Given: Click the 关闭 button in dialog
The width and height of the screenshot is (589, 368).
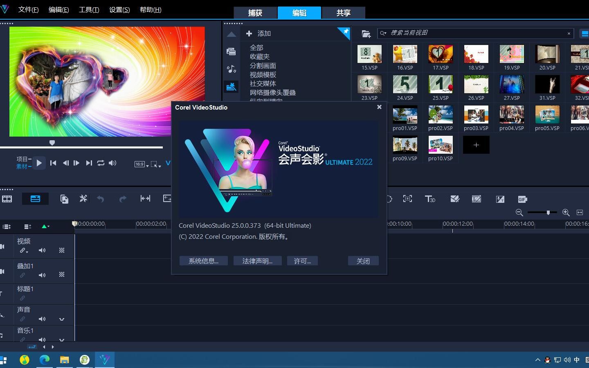Looking at the screenshot, I should [363, 261].
